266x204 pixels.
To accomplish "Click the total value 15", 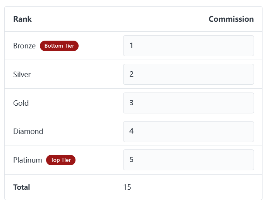I will [127, 187].
